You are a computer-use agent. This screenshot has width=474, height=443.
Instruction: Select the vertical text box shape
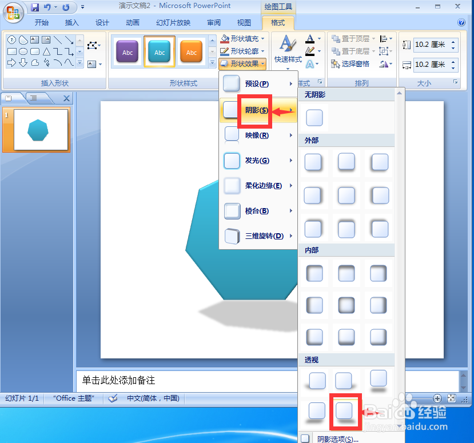click(x=46, y=39)
